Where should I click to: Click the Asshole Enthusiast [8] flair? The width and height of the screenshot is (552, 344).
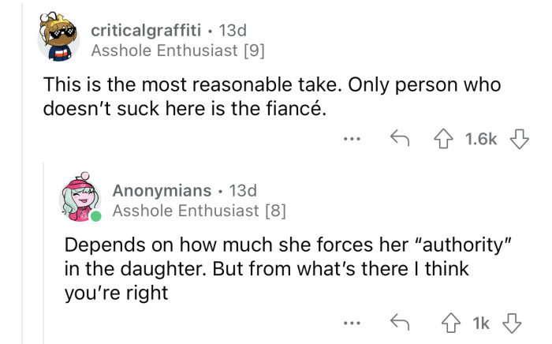click(x=200, y=210)
